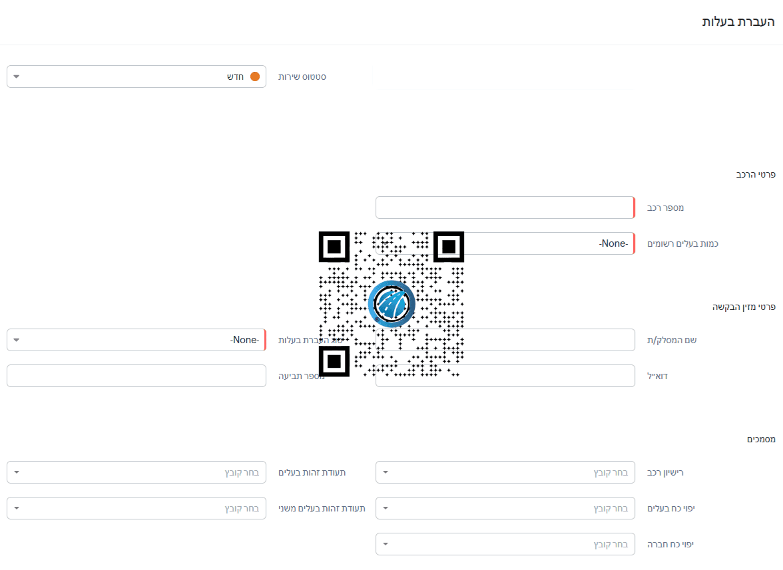Click the מסמכים section heading
Screen dimensions: 783x570
click(761, 439)
